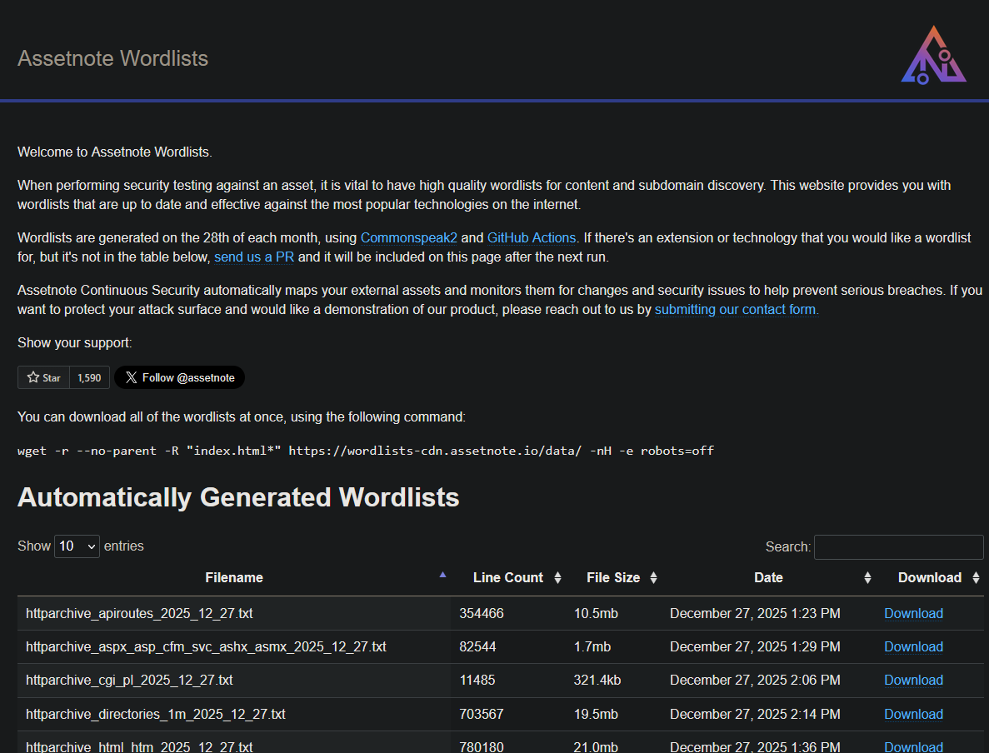Open the Show entries dropdown
The width and height of the screenshot is (989, 753).
pyautogui.click(x=77, y=546)
